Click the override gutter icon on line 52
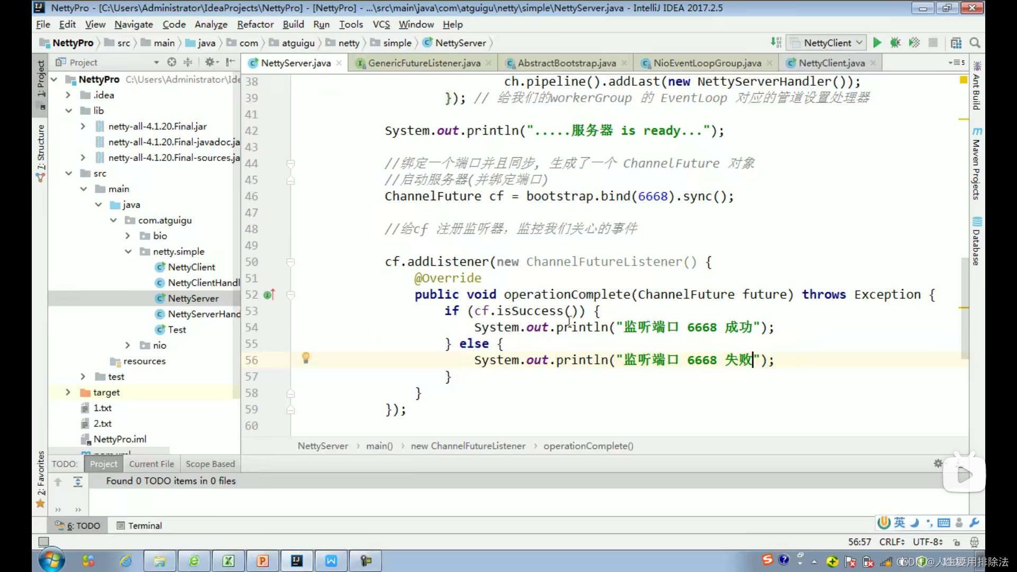1017x572 pixels. [x=269, y=295]
